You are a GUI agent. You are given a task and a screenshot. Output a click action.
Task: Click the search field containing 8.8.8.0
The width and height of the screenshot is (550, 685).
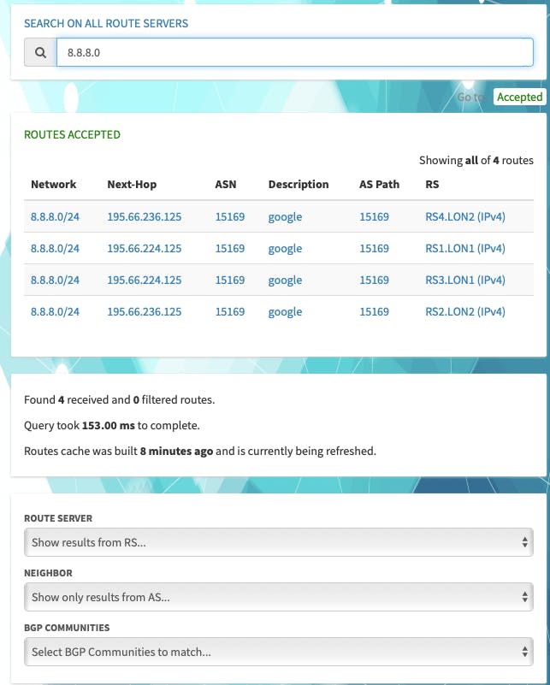[294, 52]
